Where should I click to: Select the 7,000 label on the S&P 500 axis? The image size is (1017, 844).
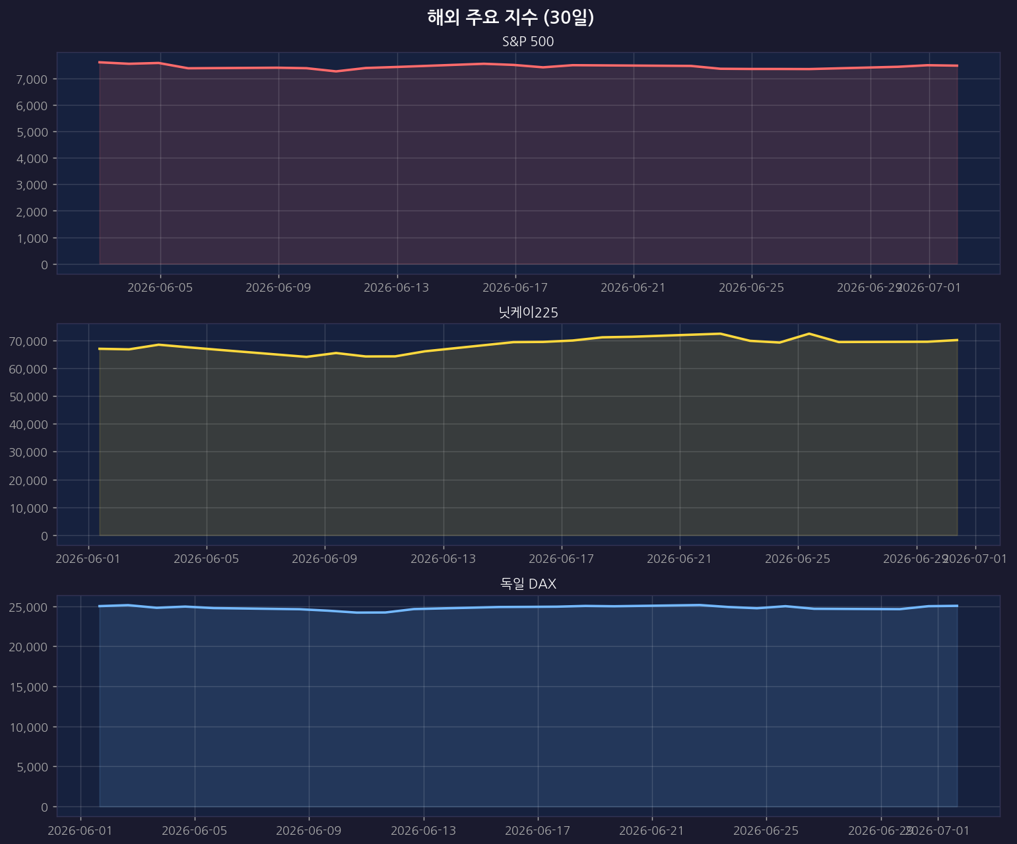click(x=32, y=79)
